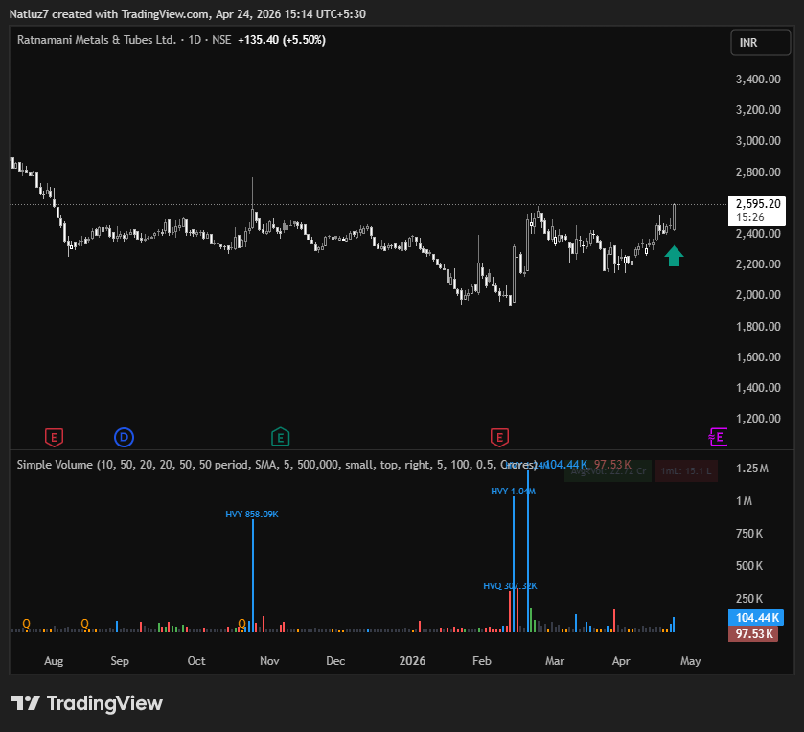Open the INR currency selector
This screenshot has width=804, height=732.
tap(760, 42)
